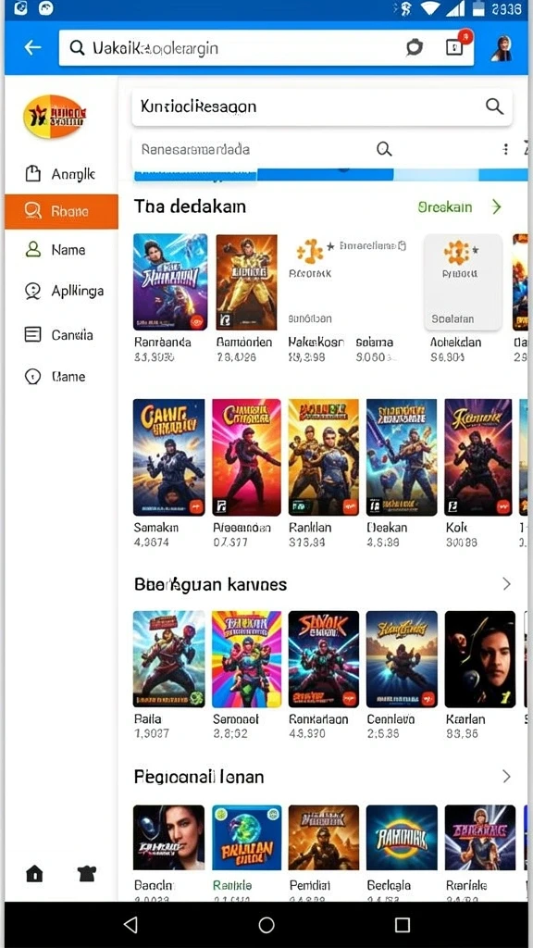Expand the BoerAguan karvnes section arrow
This screenshot has width=533, height=948.
506,583
